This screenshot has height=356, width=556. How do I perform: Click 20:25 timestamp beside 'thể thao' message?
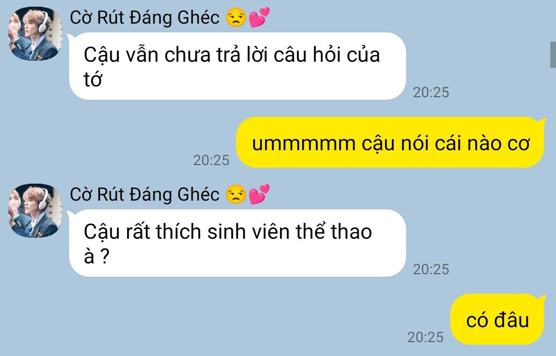[431, 270]
